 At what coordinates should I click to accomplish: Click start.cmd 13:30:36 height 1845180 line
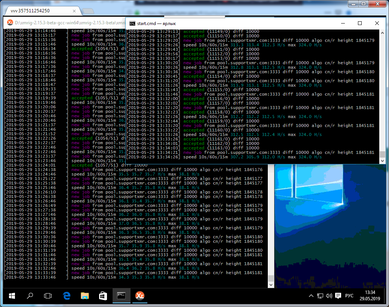point(250,72)
